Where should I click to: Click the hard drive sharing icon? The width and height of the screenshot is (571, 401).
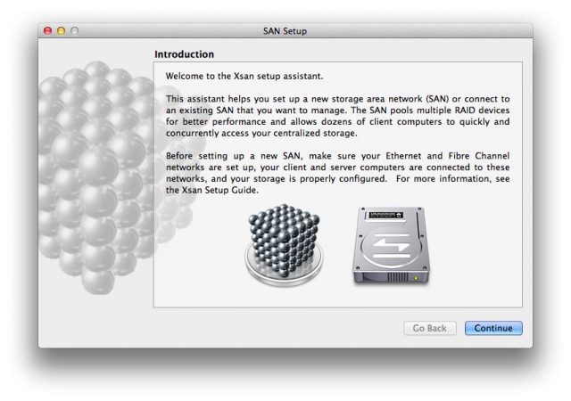coord(391,245)
